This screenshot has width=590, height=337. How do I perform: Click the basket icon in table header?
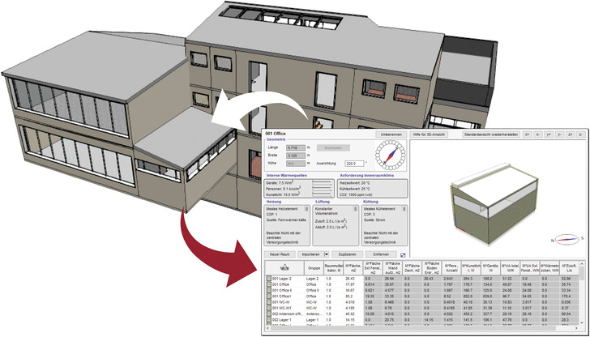[284, 266]
